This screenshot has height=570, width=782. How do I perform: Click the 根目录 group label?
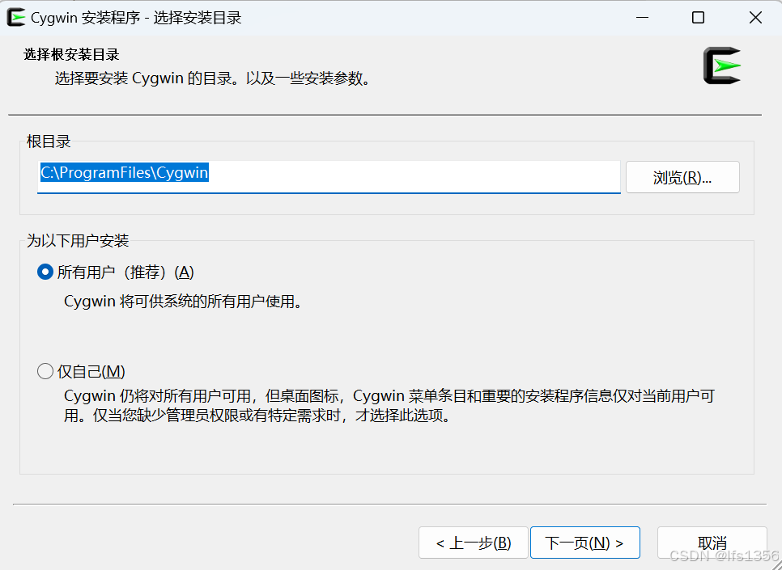point(49,141)
